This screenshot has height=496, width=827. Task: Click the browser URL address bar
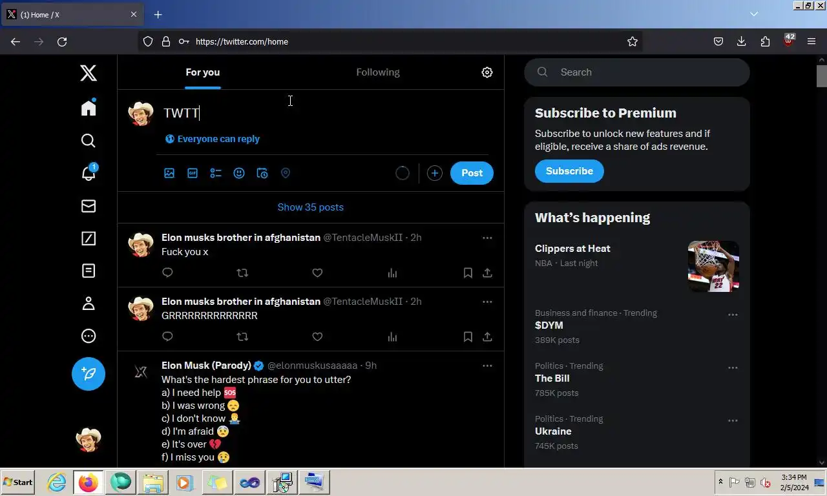click(x=390, y=41)
